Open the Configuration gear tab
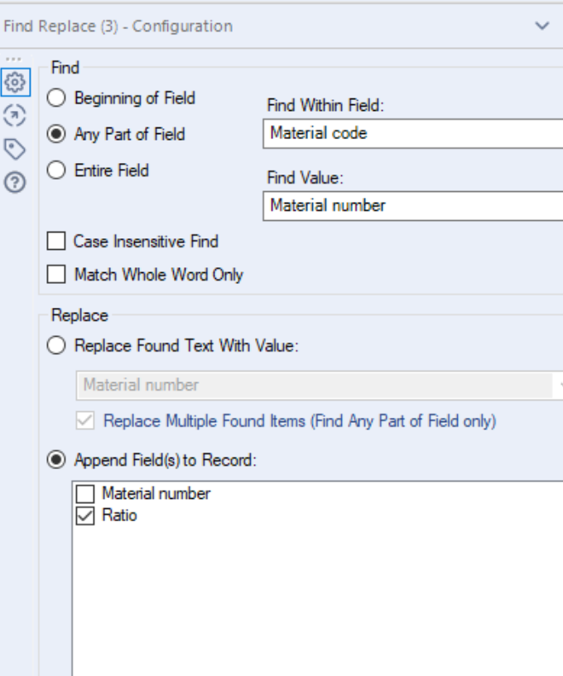 coord(14,83)
